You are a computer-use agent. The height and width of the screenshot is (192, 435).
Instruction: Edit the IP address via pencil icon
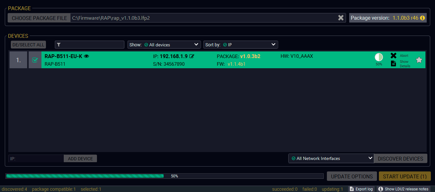[192, 56]
